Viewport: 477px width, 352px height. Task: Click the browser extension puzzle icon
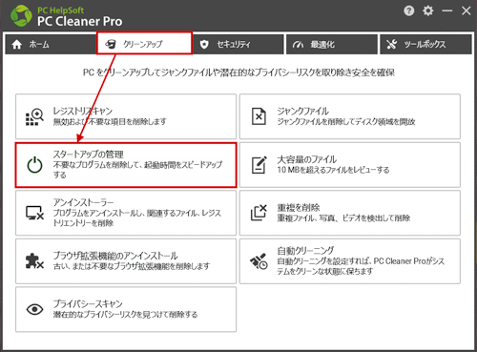click(x=34, y=261)
